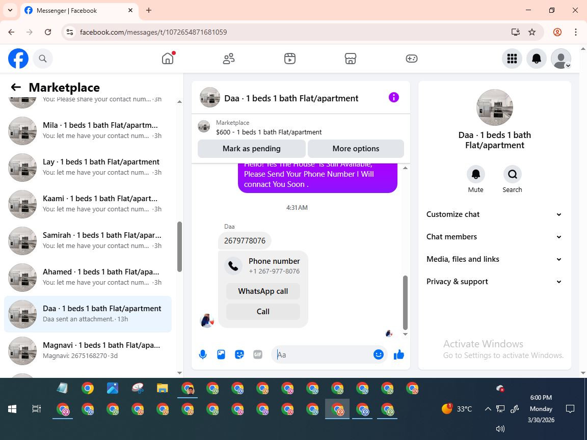
Task: Open Windows Start menu
Action: (12, 409)
